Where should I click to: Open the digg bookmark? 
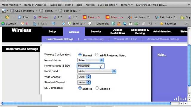79,5
